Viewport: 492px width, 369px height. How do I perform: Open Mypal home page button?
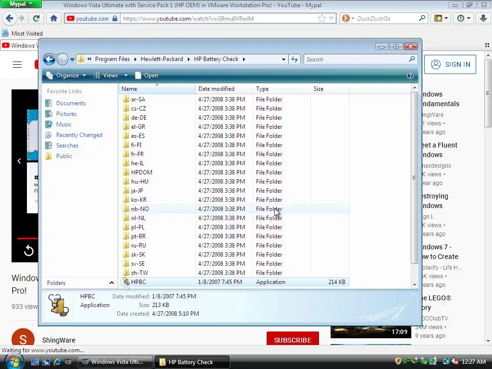(54, 18)
